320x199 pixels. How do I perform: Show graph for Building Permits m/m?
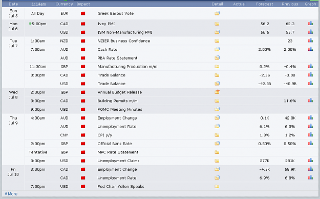[310, 101]
